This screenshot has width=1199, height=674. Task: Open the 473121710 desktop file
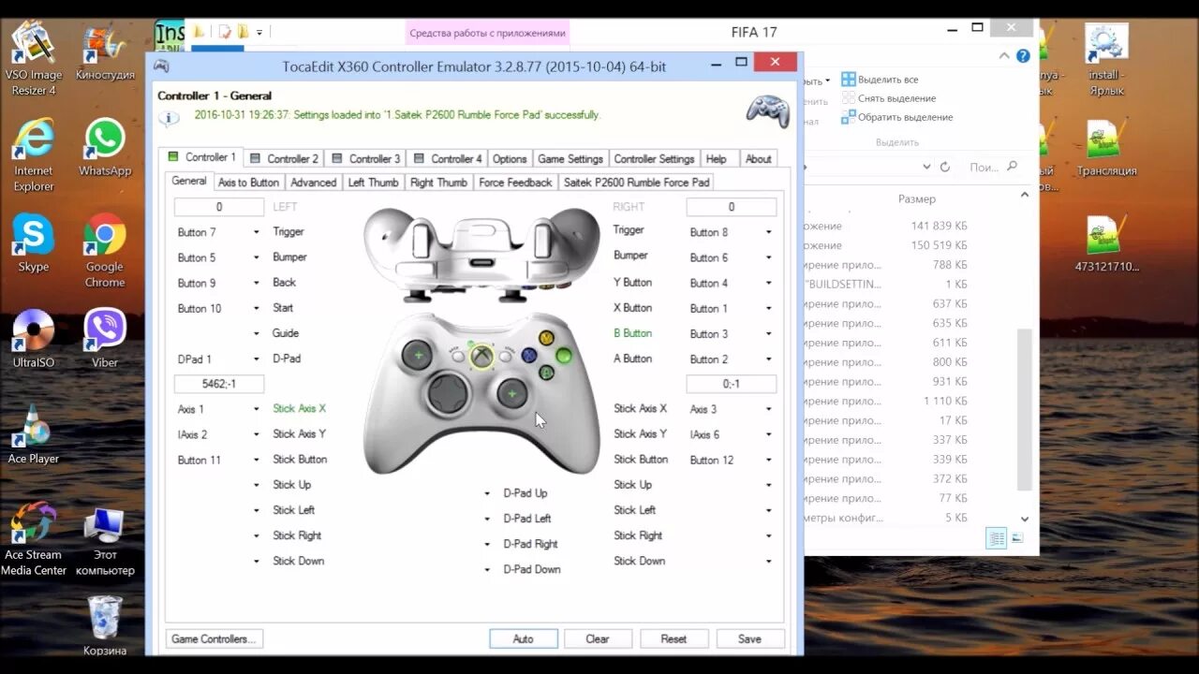[1106, 243]
